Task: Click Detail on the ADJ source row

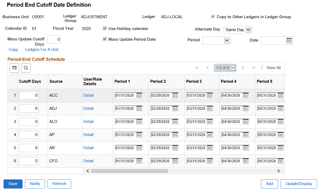Action: pos(89,108)
